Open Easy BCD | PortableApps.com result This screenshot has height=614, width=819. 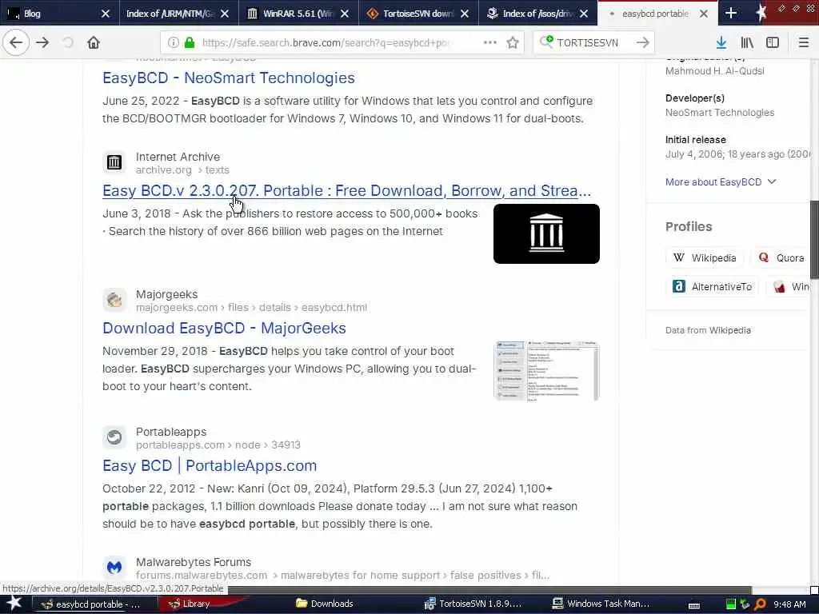click(x=210, y=465)
